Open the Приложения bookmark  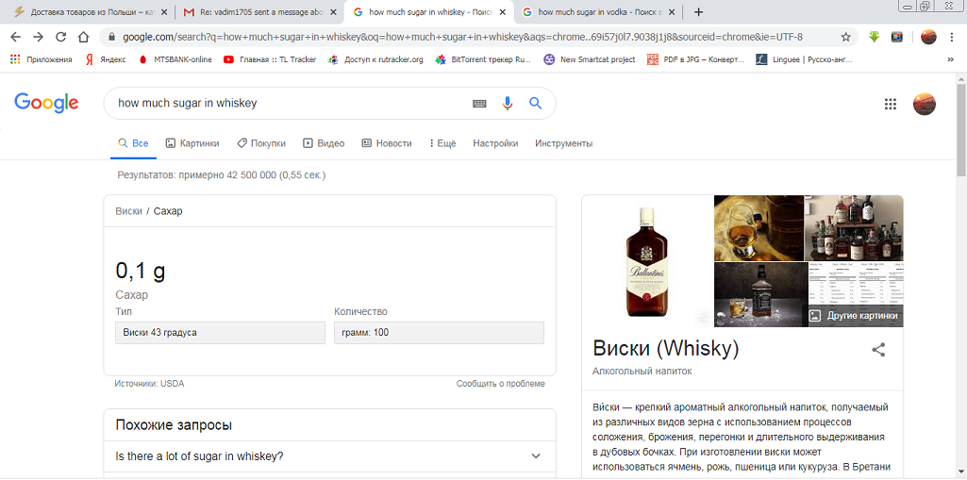pyautogui.click(x=42, y=59)
